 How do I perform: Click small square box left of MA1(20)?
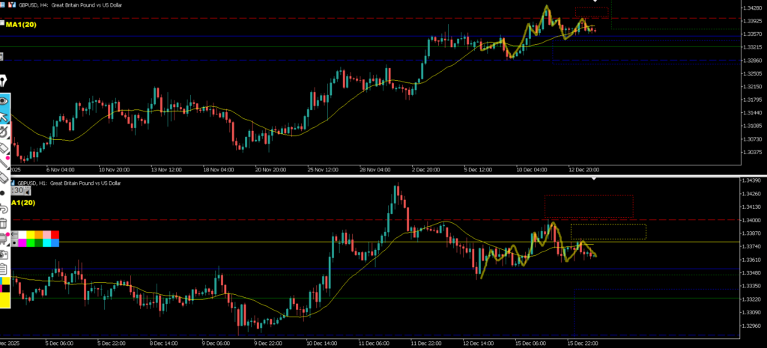coord(2,23)
